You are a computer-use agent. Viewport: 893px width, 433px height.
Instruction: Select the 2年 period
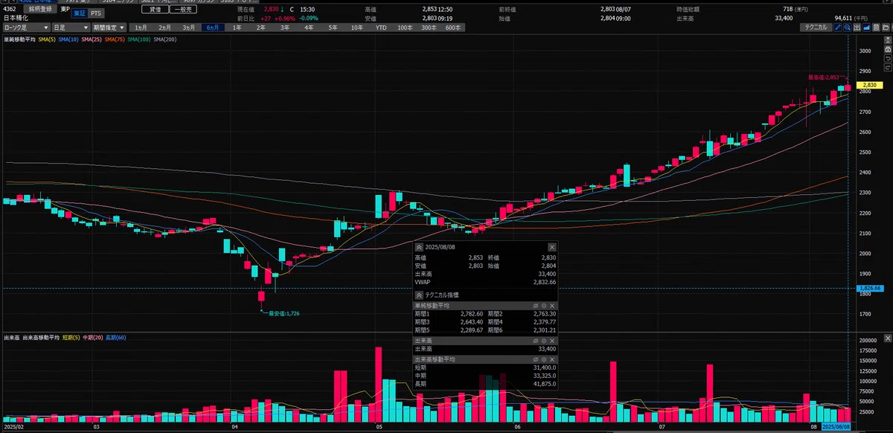[260, 28]
